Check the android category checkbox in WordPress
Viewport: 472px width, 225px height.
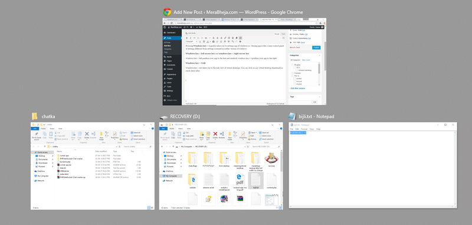point(294,79)
